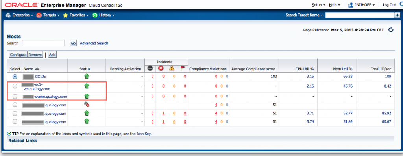Viewport: 403px width, 156px height.
Task: Click the fatal incidents black circle column icon
Action: pos(150,68)
